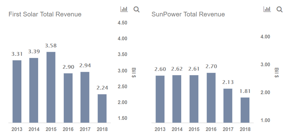Image resolution: width=290 pixels, height=140 pixels.
Task: Click SunPower 2018 bar labeled 1.81
Action: (x=245, y=110)
